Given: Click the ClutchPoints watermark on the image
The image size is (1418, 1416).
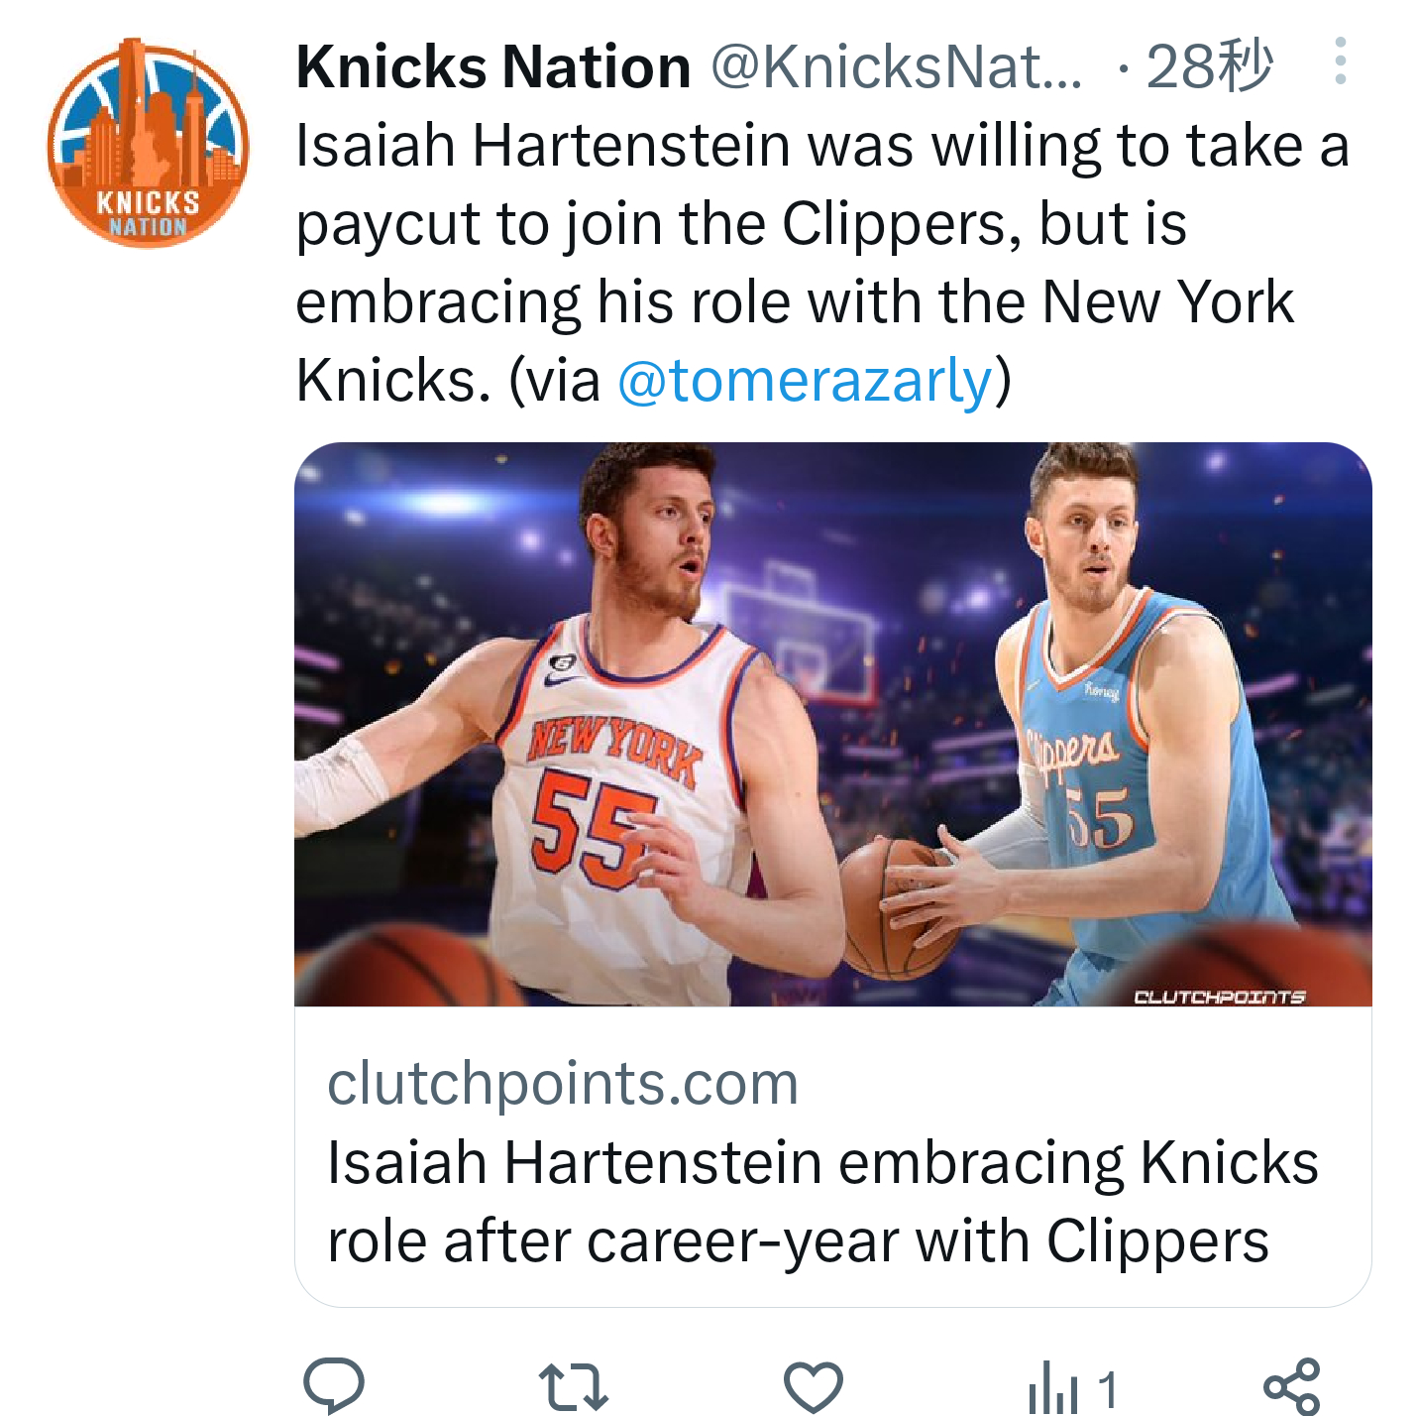Looking at the screenshot, I should tap(1219, 997).
